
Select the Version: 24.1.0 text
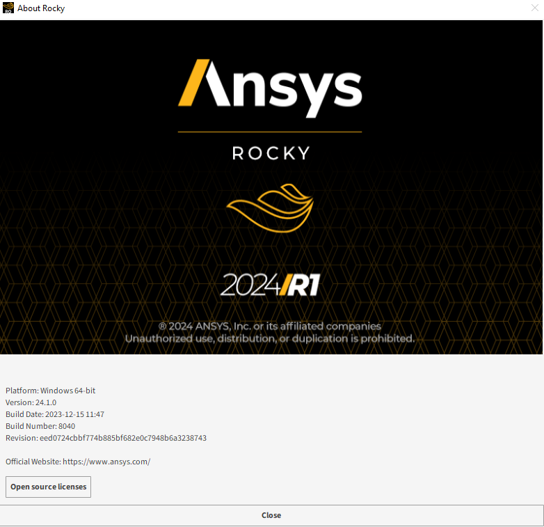(31, 402)
